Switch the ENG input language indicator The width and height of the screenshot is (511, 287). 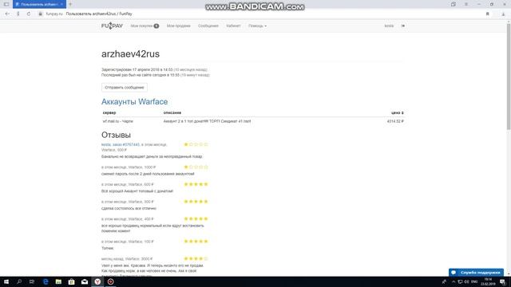tap(474, 281)
